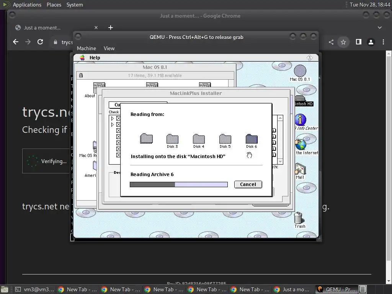Image resolution: width=392 pixels, height=294 pixels.
Task: Open the Mail desktop icon
Action: click(x=300, y=169)
